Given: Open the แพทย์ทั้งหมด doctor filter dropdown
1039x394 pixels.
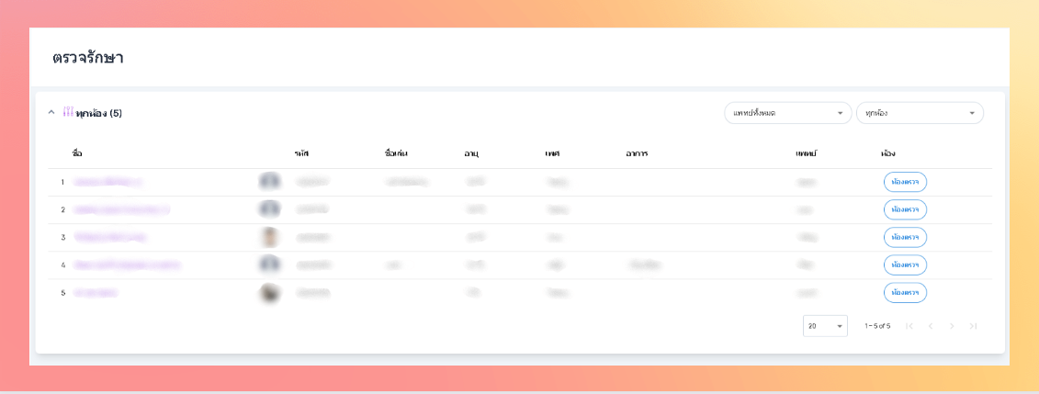Looking at the screenshot, I should point(788,113).
